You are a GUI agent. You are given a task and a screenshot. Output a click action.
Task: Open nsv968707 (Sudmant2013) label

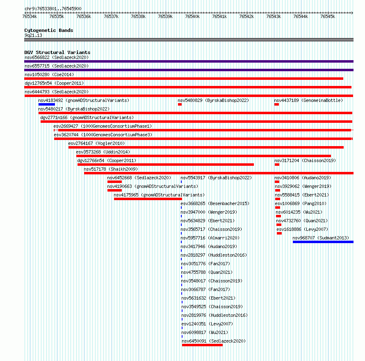pos(321,238)
